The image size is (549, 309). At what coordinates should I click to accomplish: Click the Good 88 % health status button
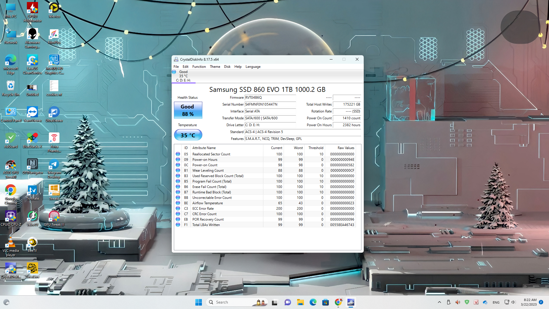pyautogui.click(x=188, y=110)
